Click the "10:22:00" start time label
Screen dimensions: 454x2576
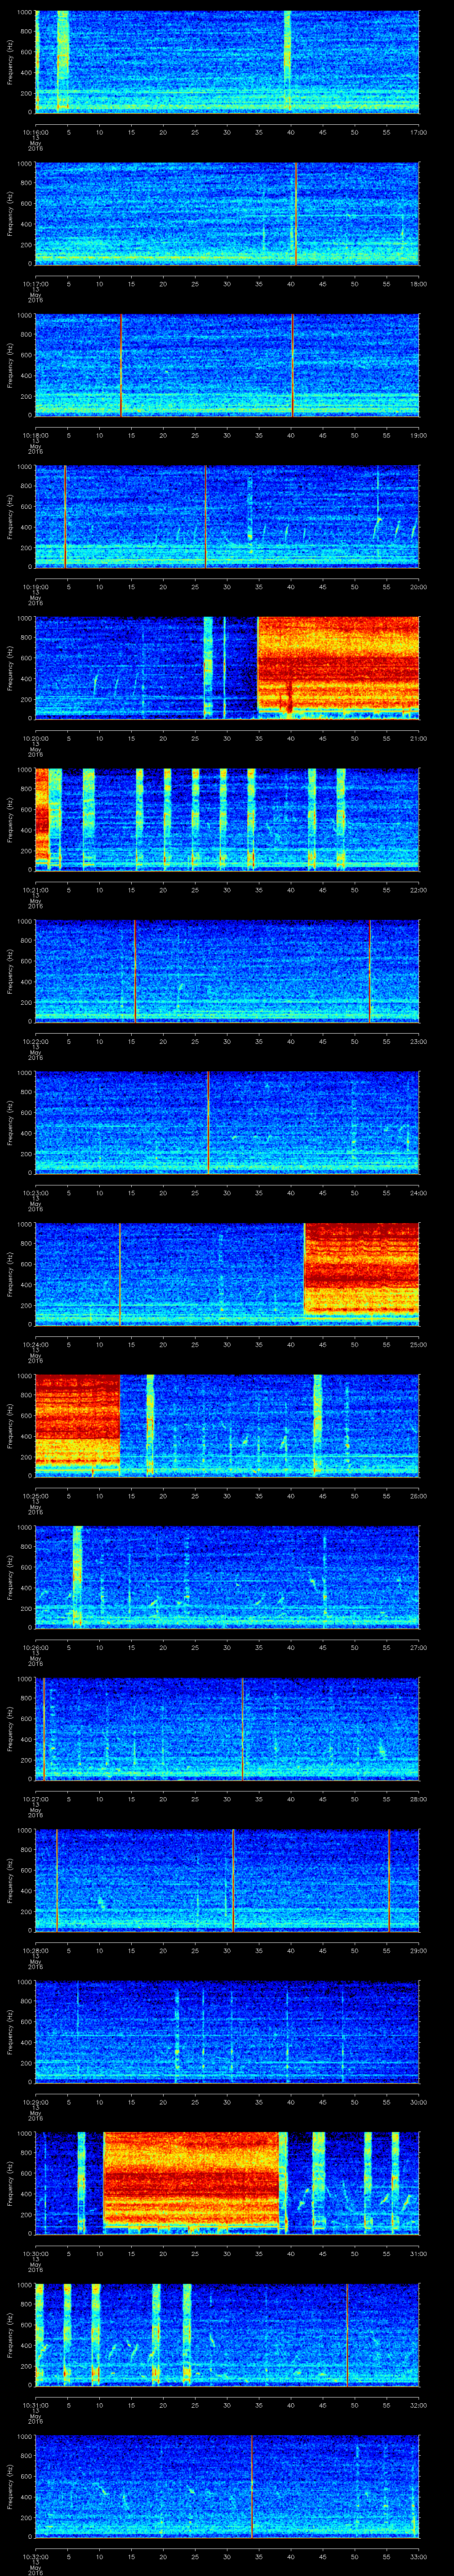(x=35, y=1041)
